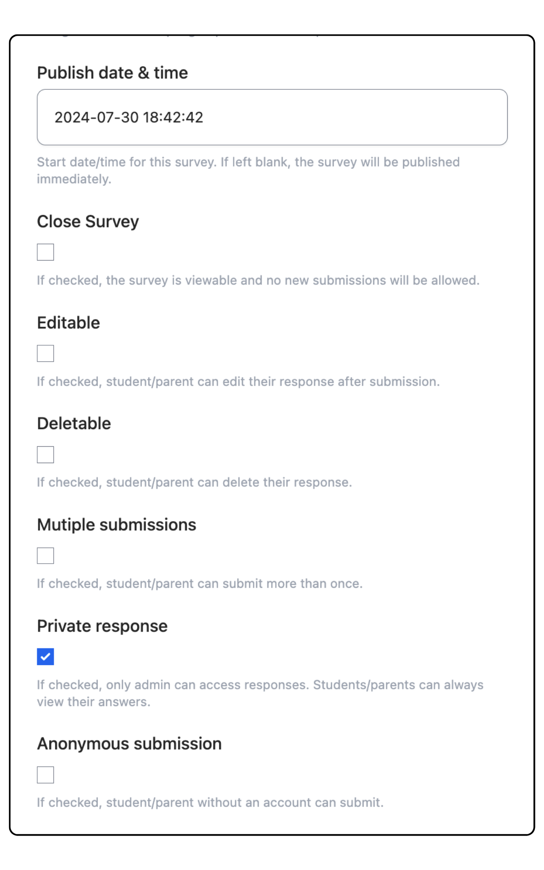Click the "Anonymous submission" heading label
544x870 pixels.
129,744
